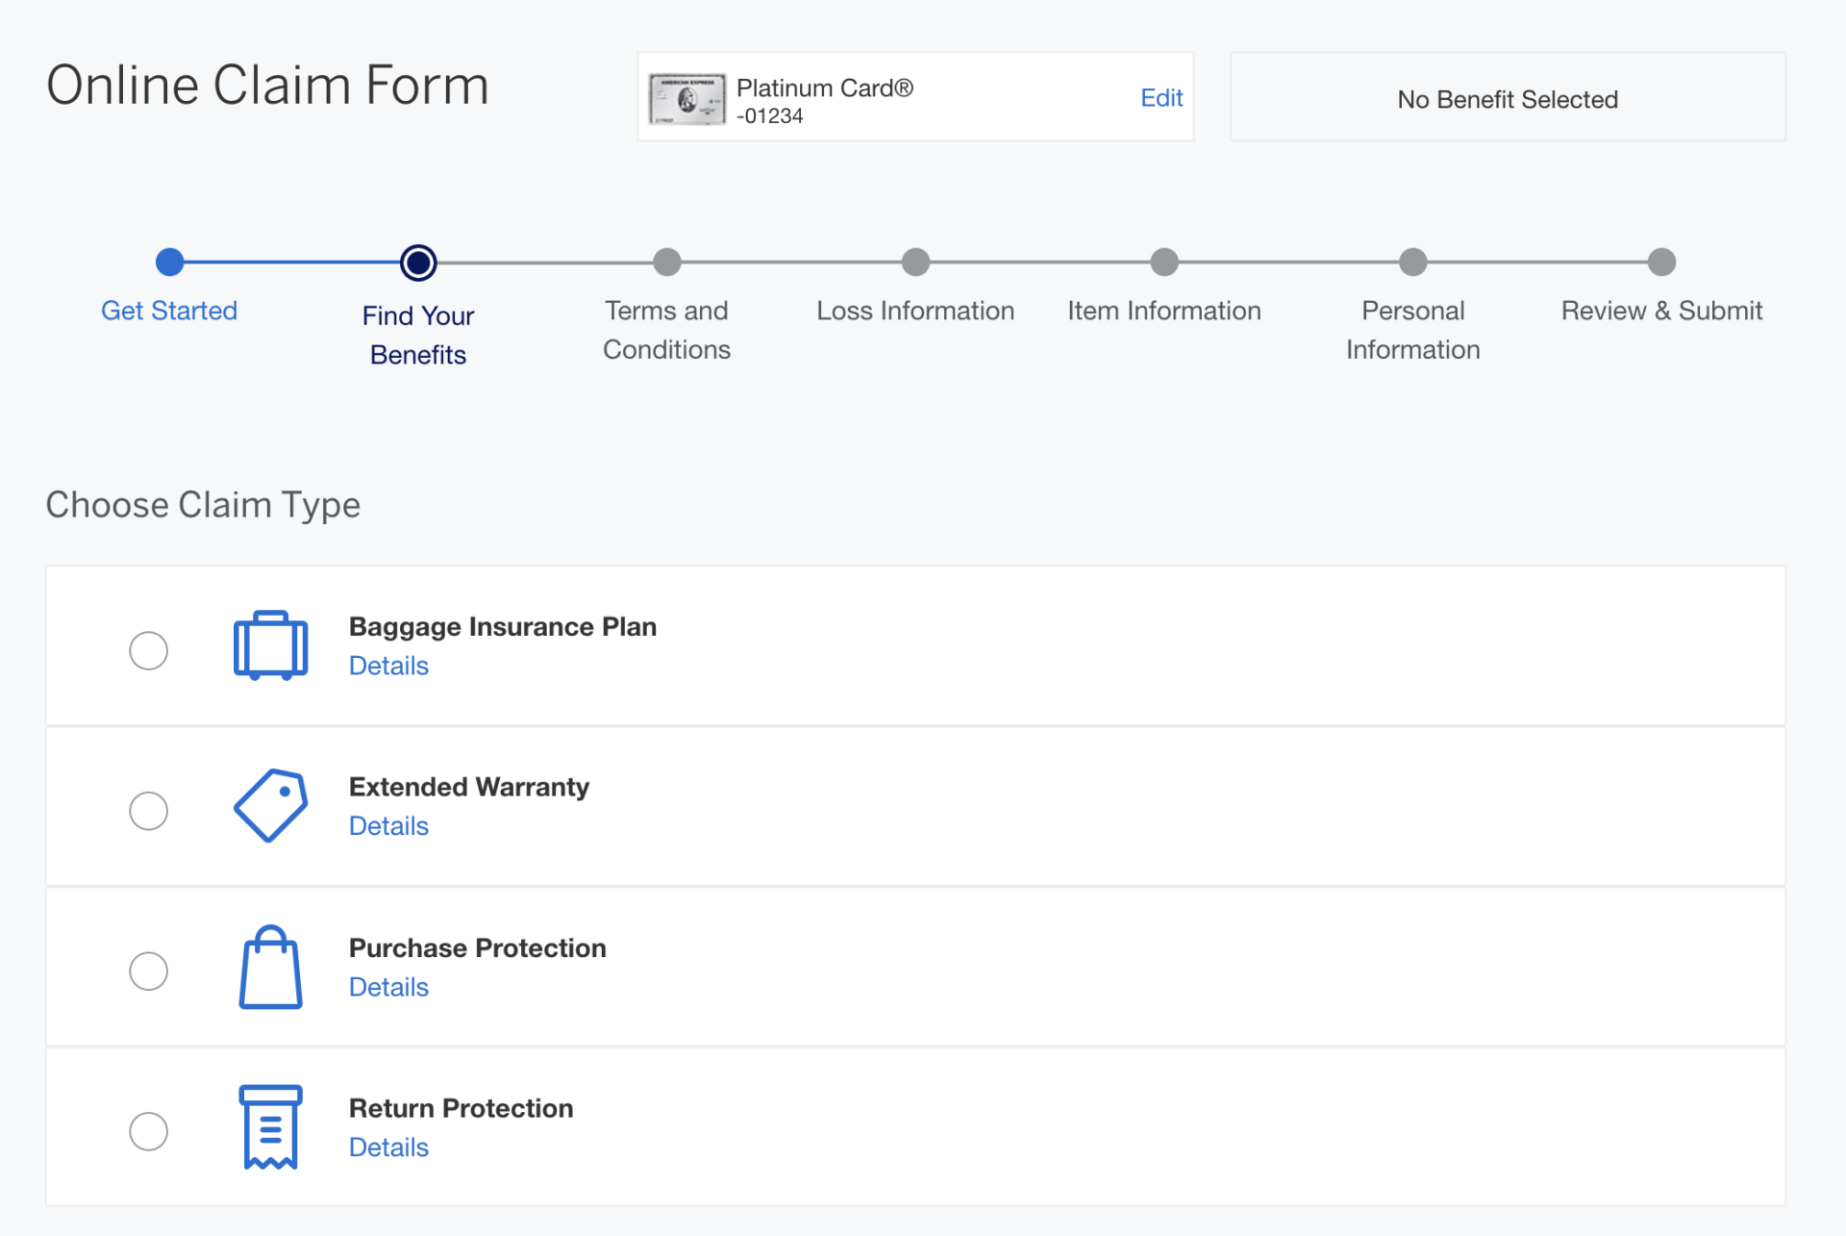Click the suitcase icon for Baggage Insurance Plan
Image resolution: width=1846 pixels, height=1236 pixels.
click(270, 644)
